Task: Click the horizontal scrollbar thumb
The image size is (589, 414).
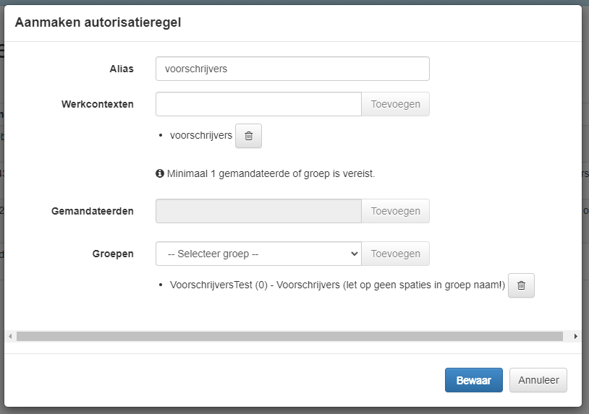Action: pyautogui.click(x=289, y=336)
